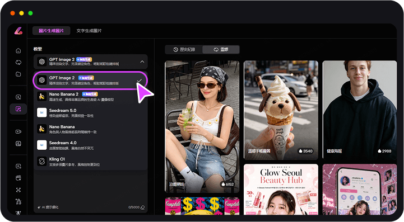Choose Seedream 5.0 model
The width and height of the screenshot is (404, 222).
click(90, 112)
